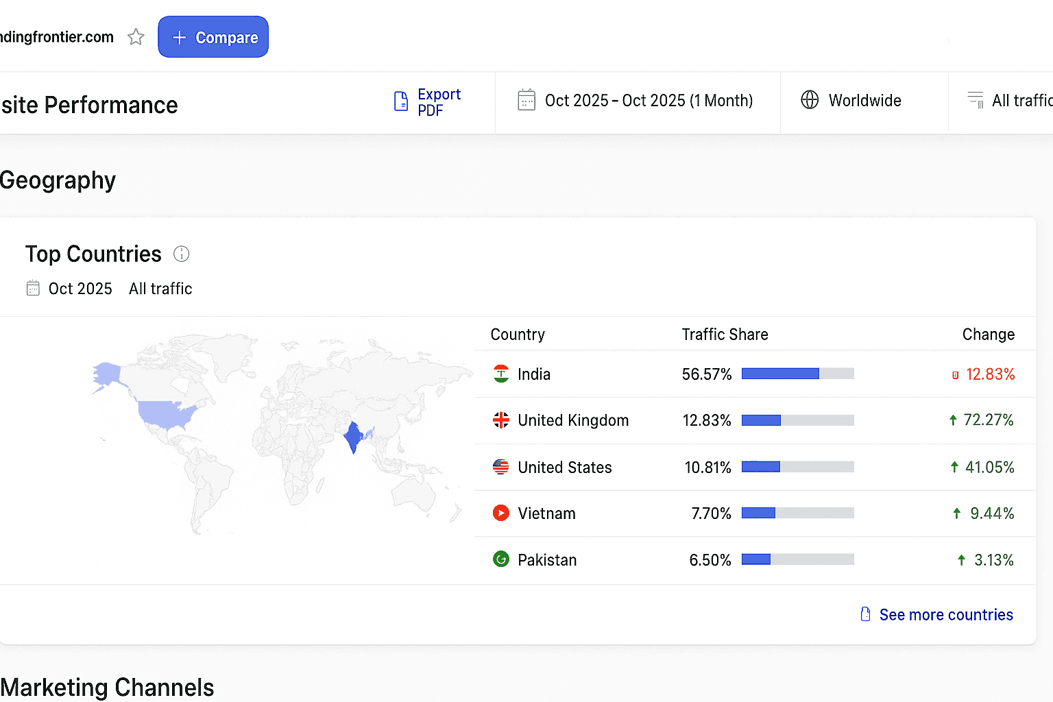Click the Traffic Share column header
Viewport: 1053px width, 702px height.
tap(725, 335)
